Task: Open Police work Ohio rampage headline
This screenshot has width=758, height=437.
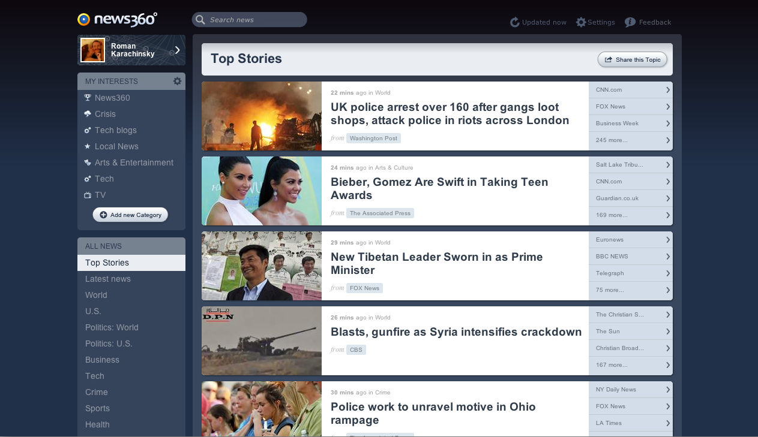Action: 433,414
